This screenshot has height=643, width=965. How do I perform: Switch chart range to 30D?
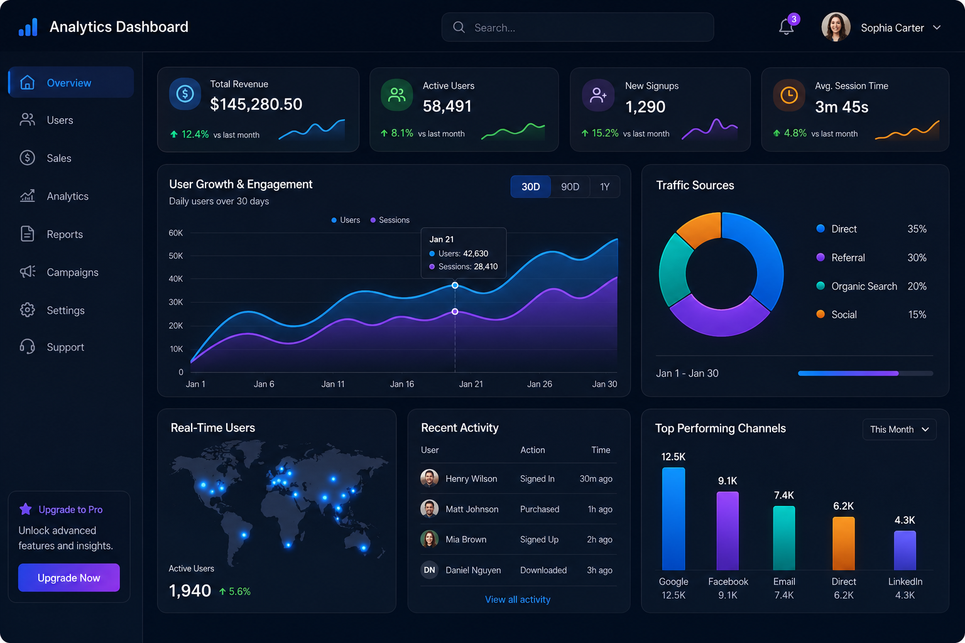coord(531,186)
